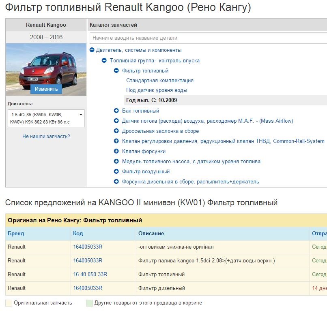This screenshot has height=311, width=327.
Task: Sort the table by Бренд column
Action: click(x=16, y=233)
